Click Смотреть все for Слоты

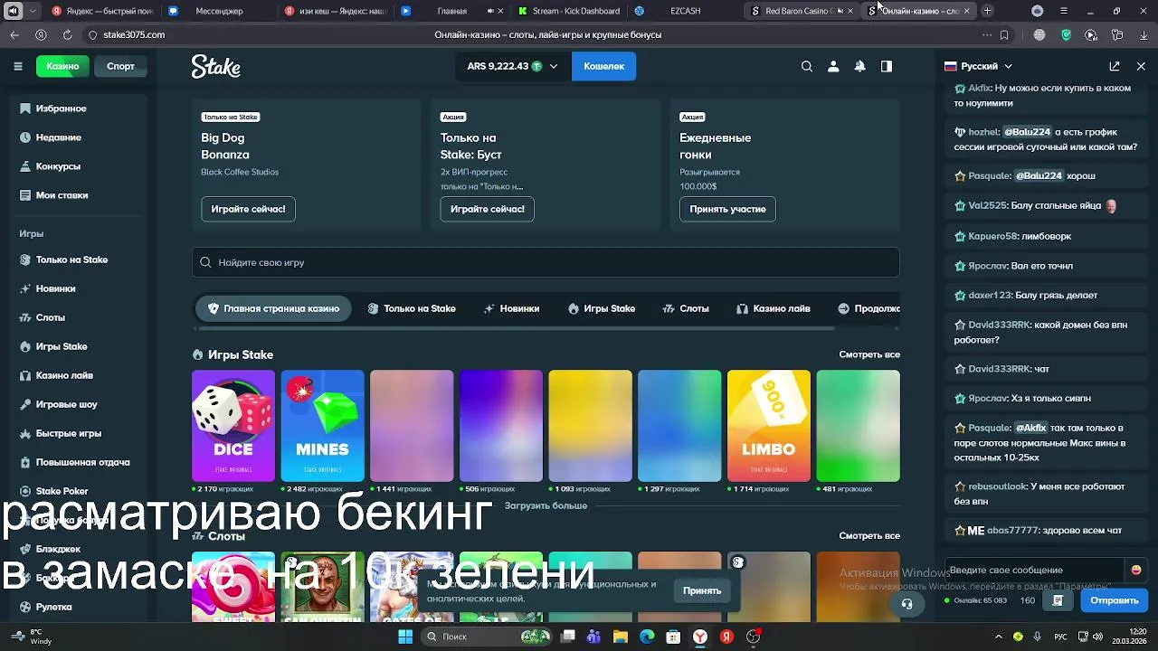(869, 535)
